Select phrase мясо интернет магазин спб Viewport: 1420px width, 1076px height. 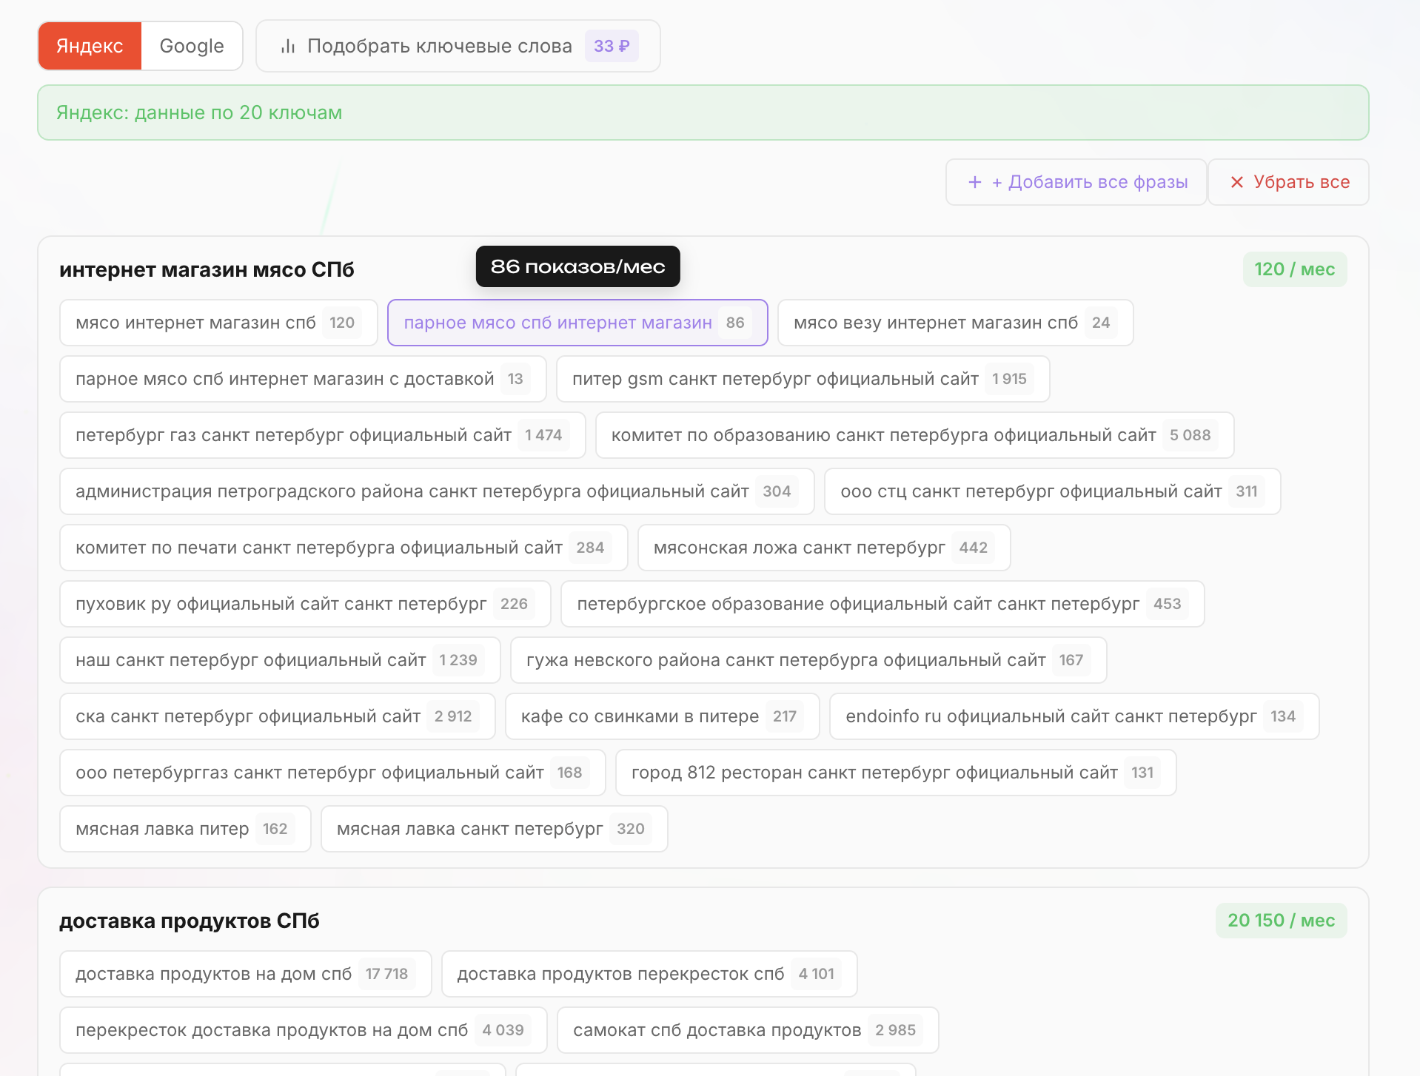[218, 323]
